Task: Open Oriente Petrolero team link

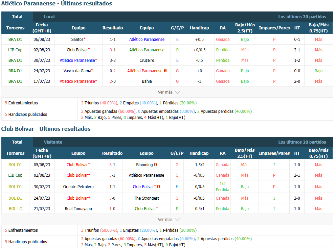Action: tap(78, 186)
